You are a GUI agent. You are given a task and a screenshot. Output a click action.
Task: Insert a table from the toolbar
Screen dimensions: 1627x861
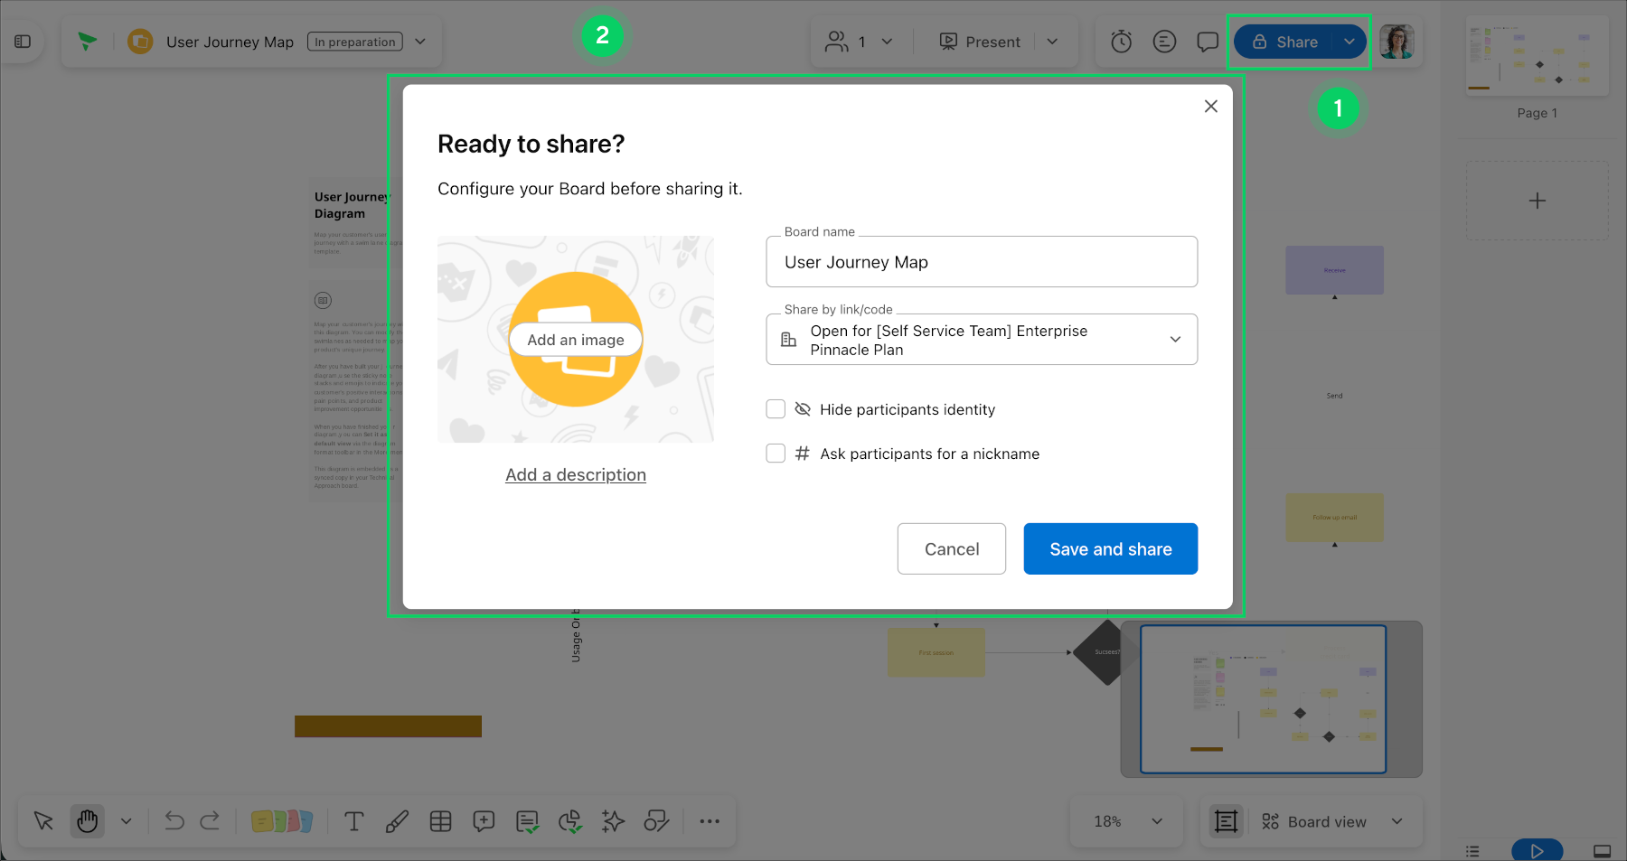(x=441, y=821)
